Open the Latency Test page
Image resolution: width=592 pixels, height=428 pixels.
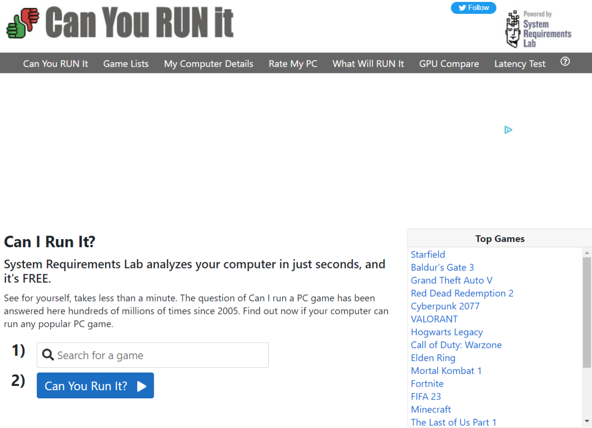(520, 64)
